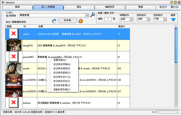Click the thumbnail in album 107 row
Screen dimensions: 182x116
coord(14,91)
